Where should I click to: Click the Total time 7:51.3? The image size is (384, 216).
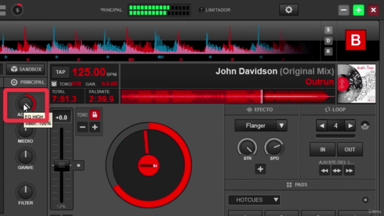(64, 99)
